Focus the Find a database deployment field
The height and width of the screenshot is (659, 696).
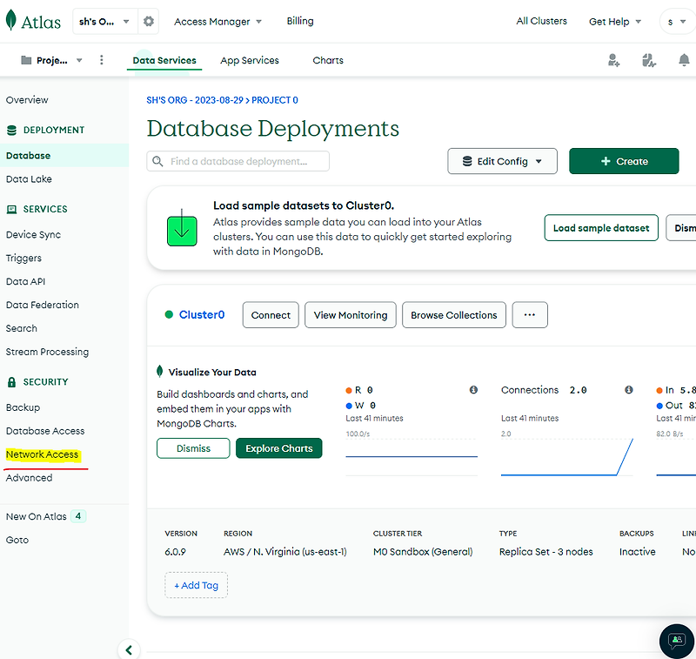click(238, 161)
